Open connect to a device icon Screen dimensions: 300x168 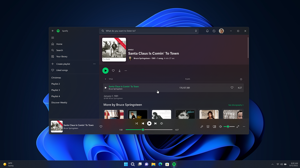pos(214,127)
